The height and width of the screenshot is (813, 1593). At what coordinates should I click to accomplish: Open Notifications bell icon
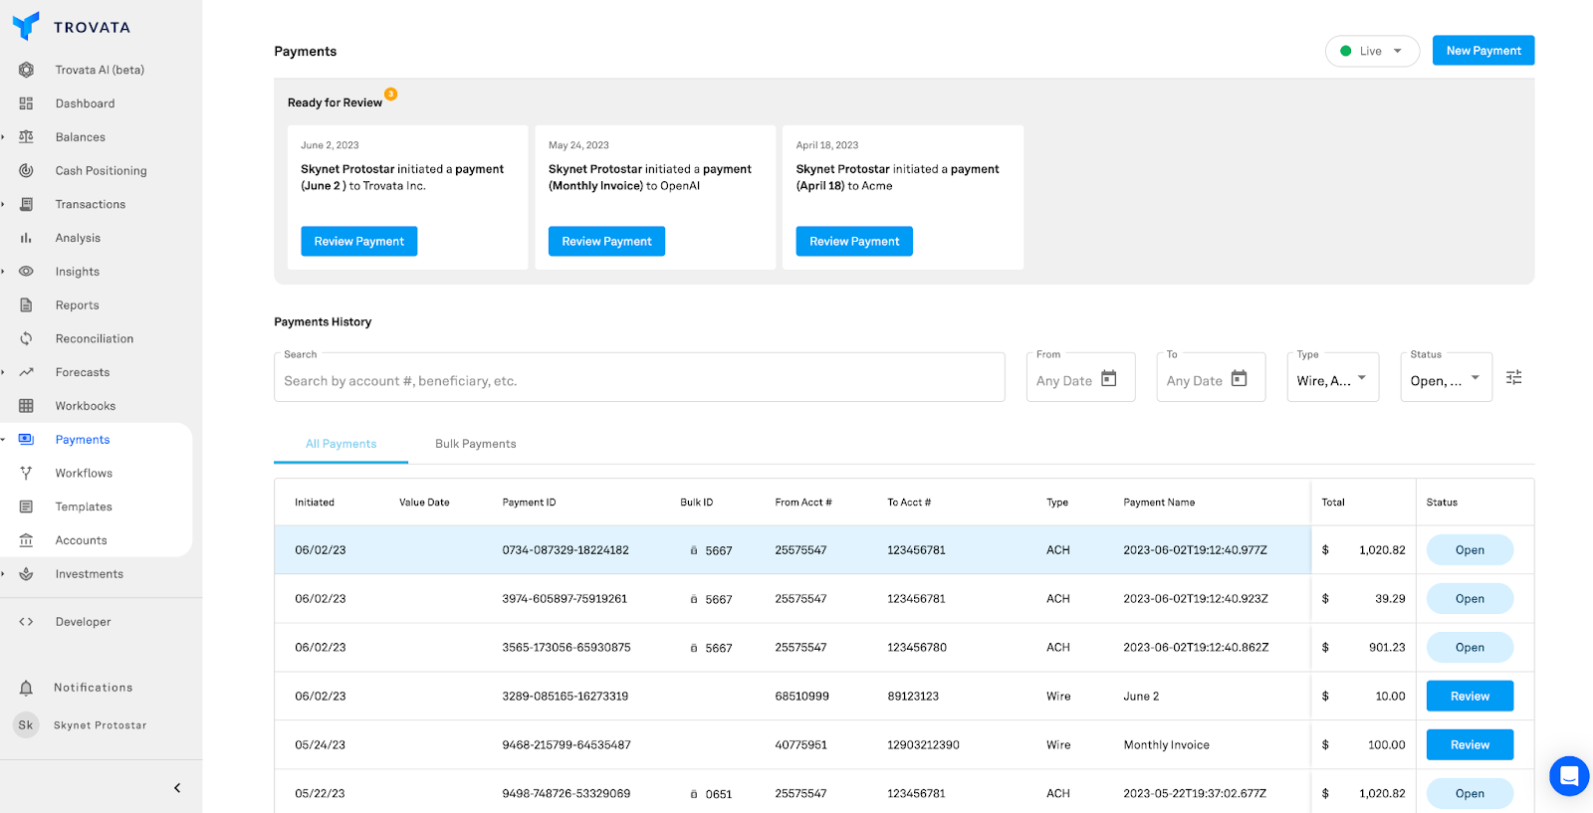click(x=26, y=688)
